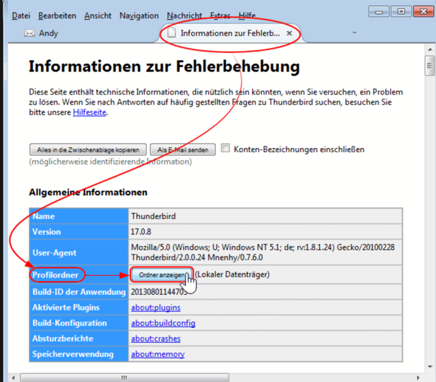436x382 pixels.
Task: Click Alles in die Zwischenablage kopieren
Action: click(x=88, y=149)
